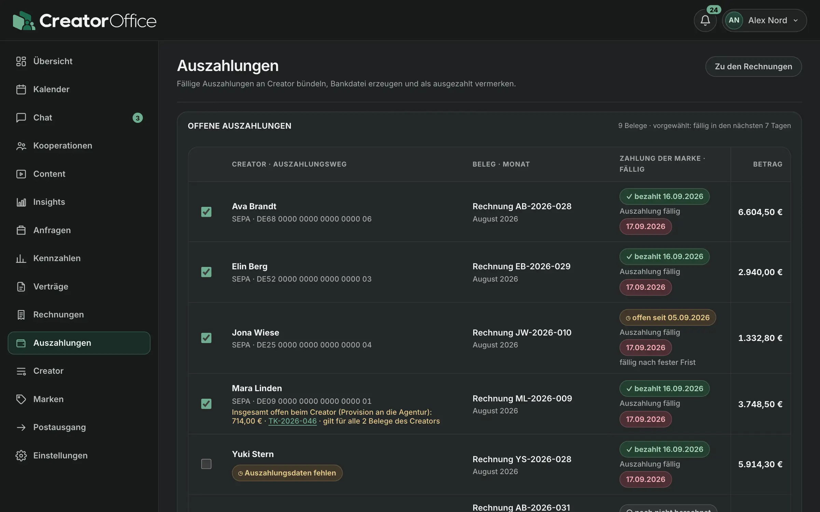Viewport: 820px width, 512px height.
Task: Click the CreatorOffice logo
Action: pyautogui.click(x=84, y=20)
